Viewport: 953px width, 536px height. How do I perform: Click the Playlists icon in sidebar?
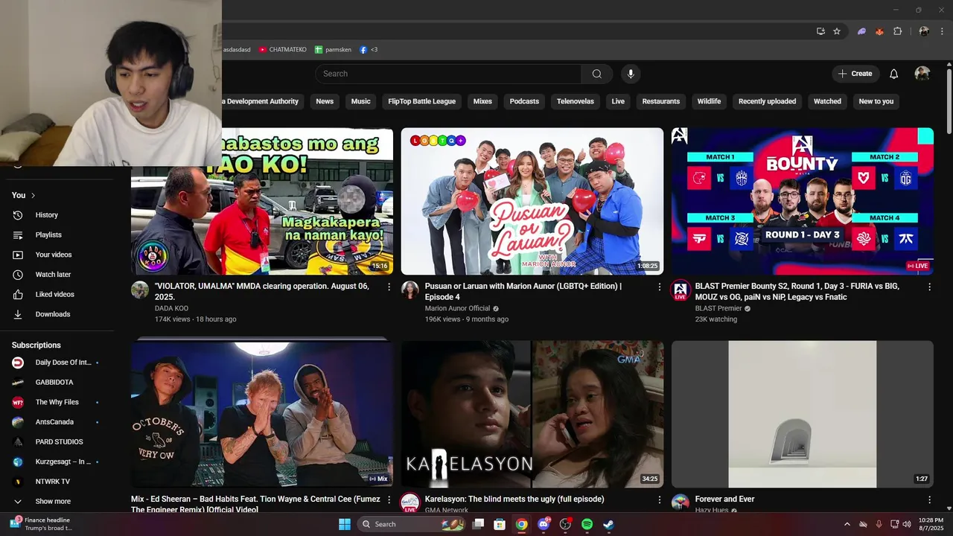coord(18,235)
